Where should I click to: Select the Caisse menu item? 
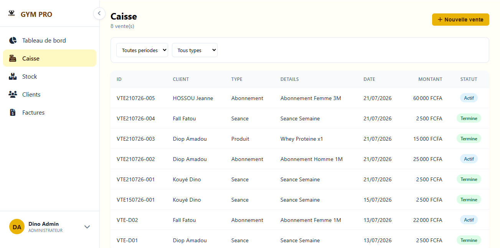coord(50,58)
